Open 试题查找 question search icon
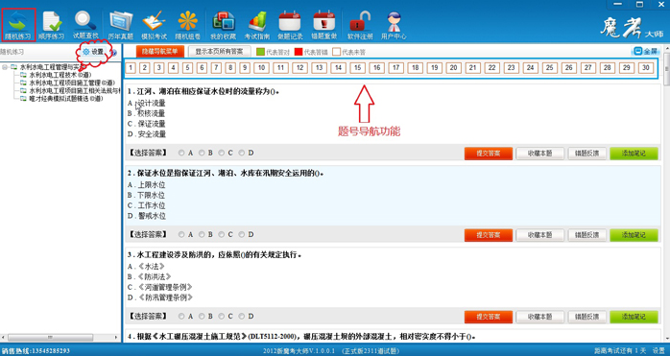 coord(85,25)
